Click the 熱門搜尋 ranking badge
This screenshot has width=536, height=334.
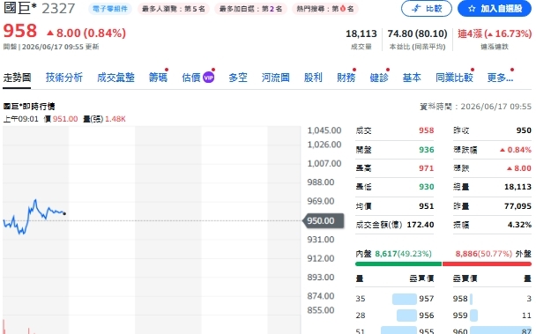coord(325,9)
